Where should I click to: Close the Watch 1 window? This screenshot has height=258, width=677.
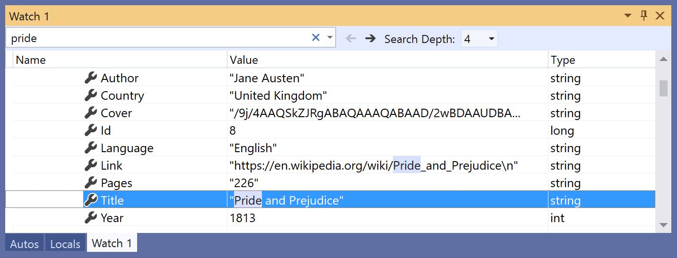[x=660, y=16]
